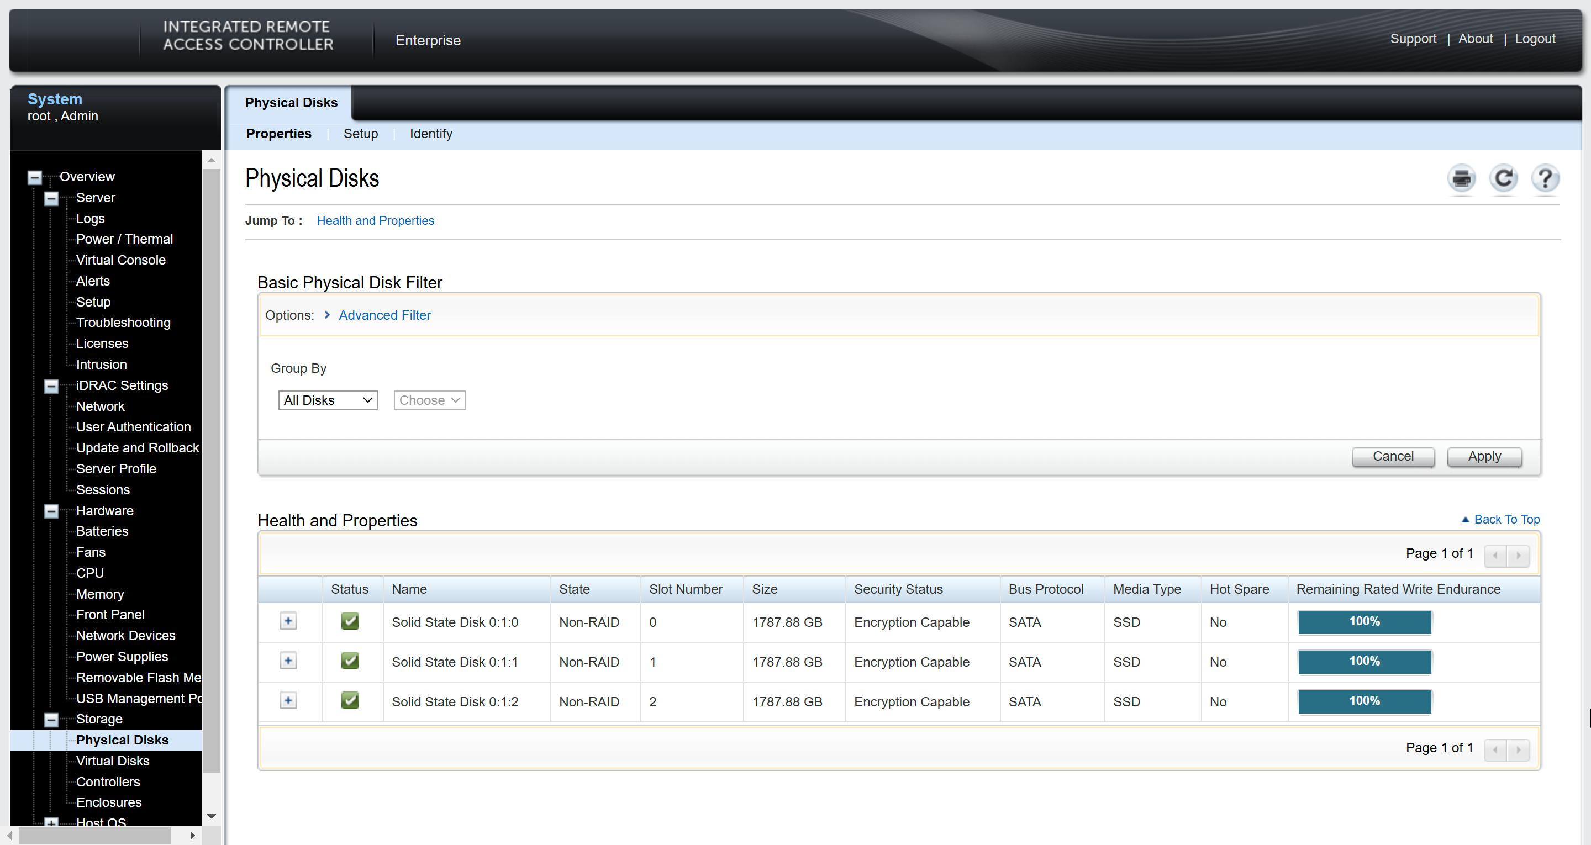Collapse the Storage tree node
The image size is (1591, 845).
pyautogui.click(x=51, y=720)
